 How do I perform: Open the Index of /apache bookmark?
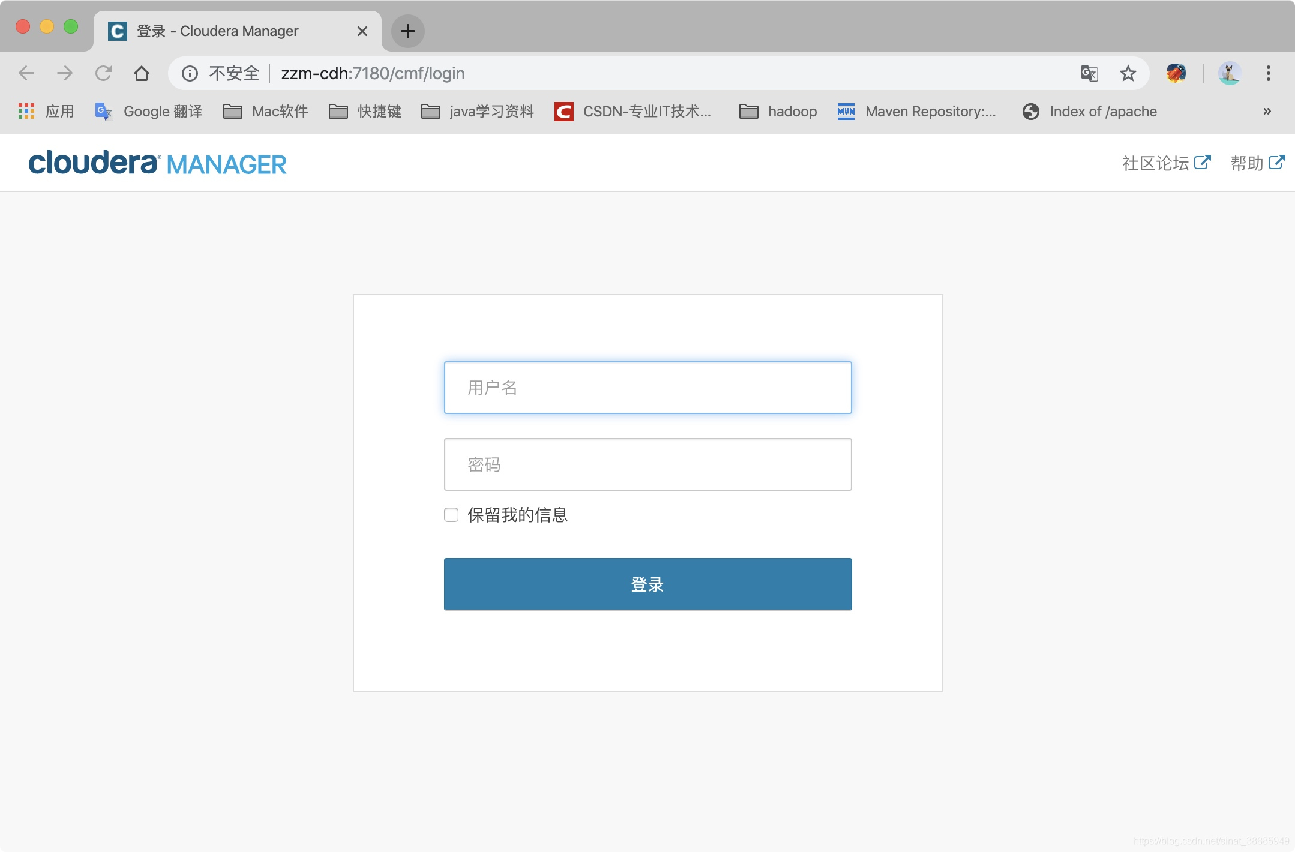1090,111
